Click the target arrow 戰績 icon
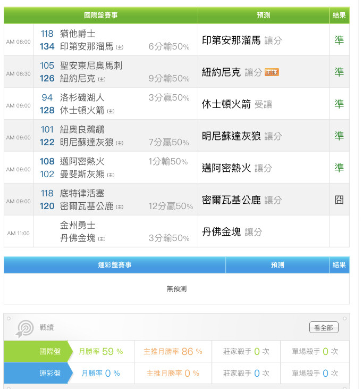The image size is (363, 389). [25, 328]
